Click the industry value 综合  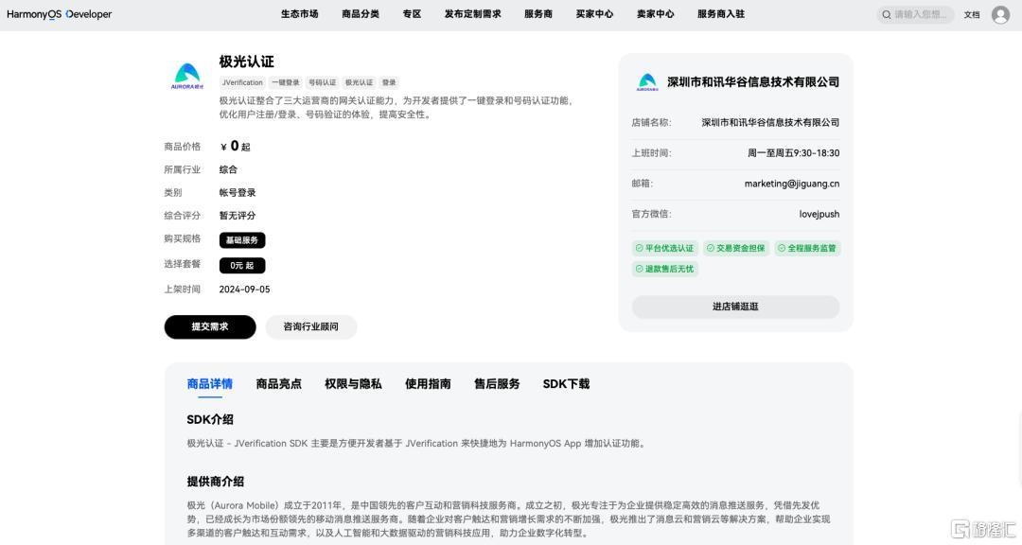(228, 169)
